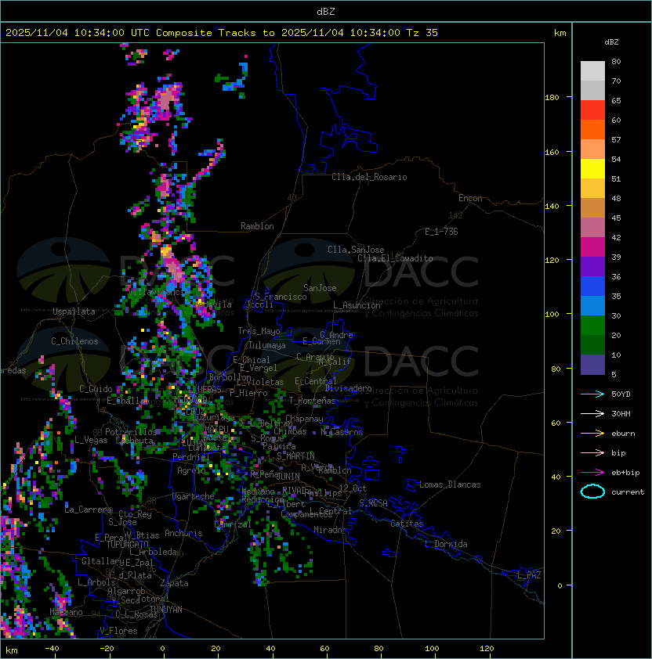This screenshot has width=652, height=659.
Task: Click the 'Mirador' map label
Action: 330,530
